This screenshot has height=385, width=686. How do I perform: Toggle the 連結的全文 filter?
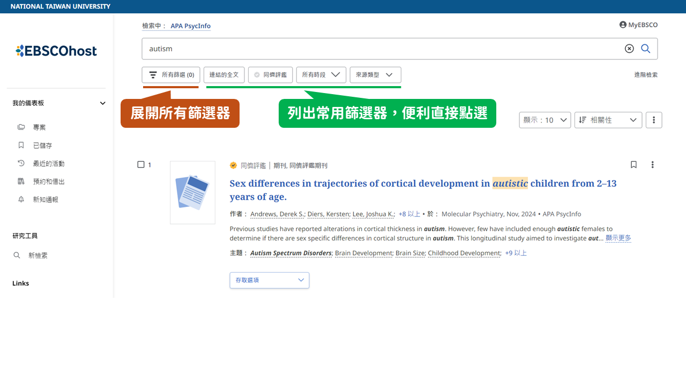click(x=224, y=75)
